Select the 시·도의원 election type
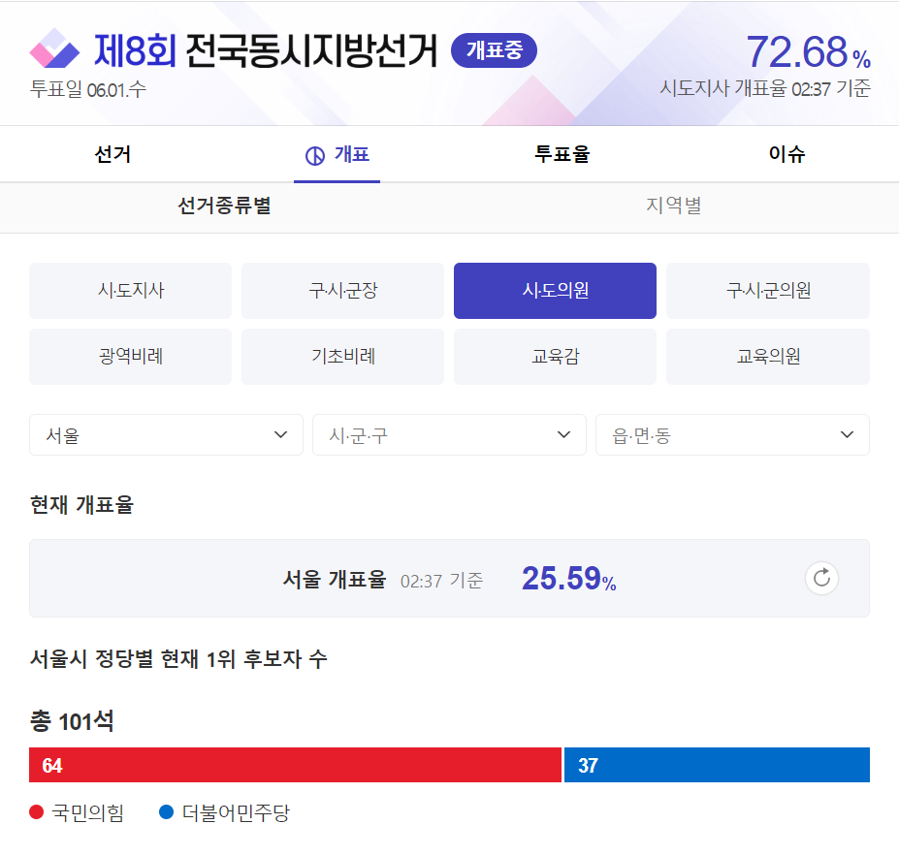The image size is (899, 856). click(555, 291)
